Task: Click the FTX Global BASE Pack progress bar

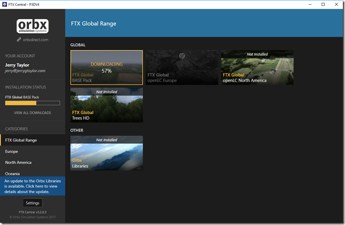Action: point(33,103)
